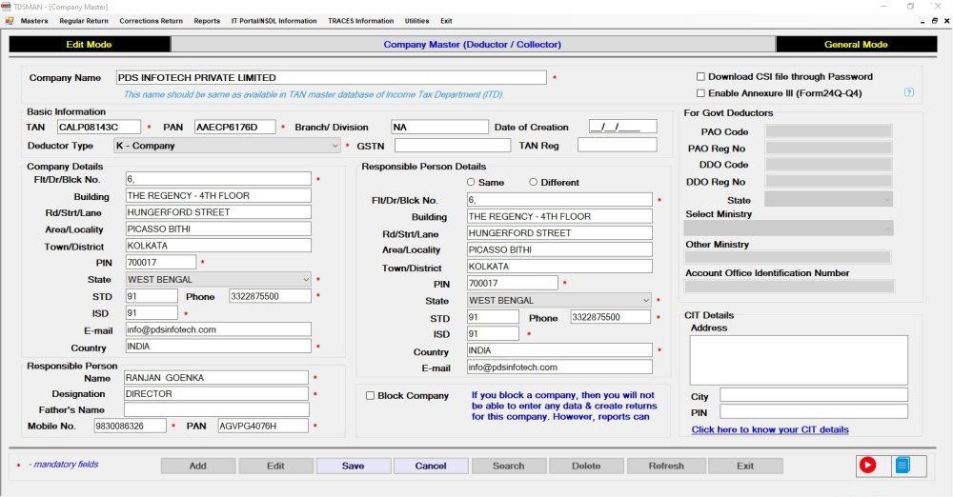
Task: Select the Same radio button
Action: click(471, 182)
